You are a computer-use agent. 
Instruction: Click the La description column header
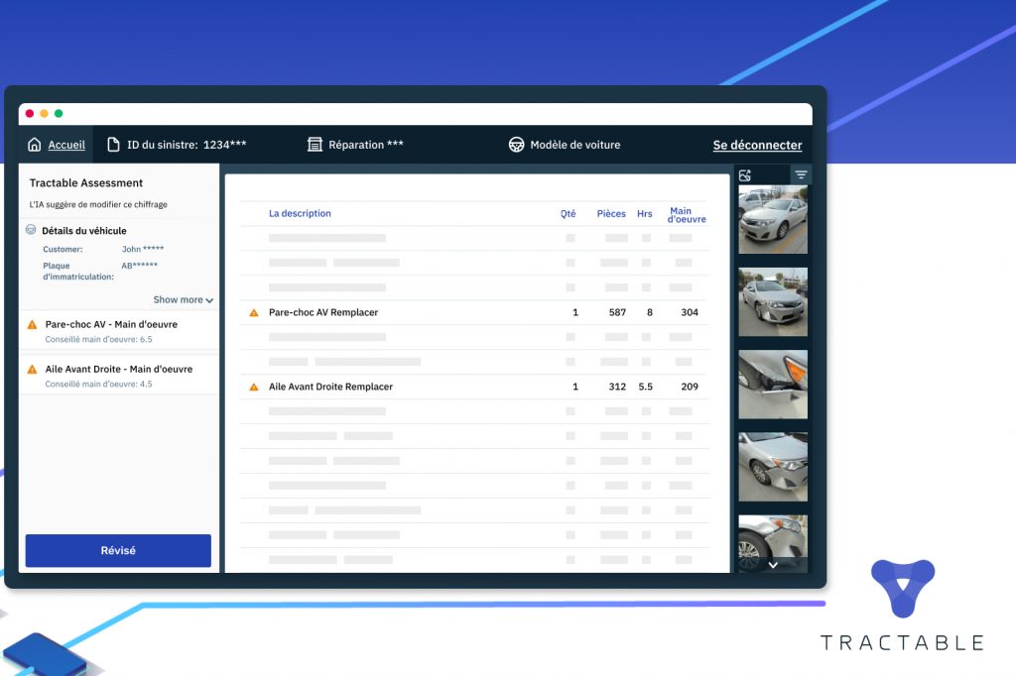click(300, 213)
